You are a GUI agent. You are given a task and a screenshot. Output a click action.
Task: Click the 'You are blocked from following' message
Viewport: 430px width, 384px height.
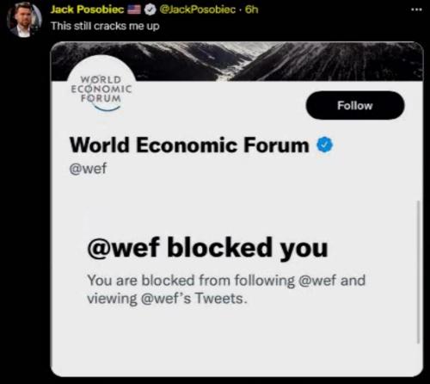[191, 281]
